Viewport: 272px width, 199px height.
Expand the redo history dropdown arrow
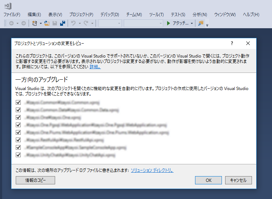(x=92, y=23)
